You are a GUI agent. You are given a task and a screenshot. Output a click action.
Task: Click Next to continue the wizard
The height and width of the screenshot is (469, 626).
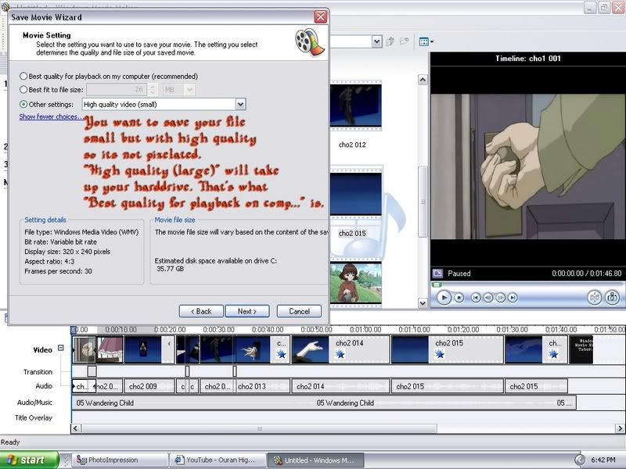click(x=247, y=311)
